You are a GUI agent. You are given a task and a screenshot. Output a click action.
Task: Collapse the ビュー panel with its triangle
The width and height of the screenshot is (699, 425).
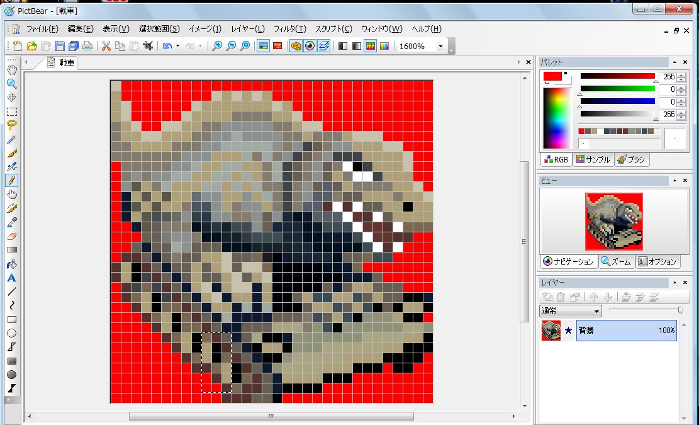point(674,180)
